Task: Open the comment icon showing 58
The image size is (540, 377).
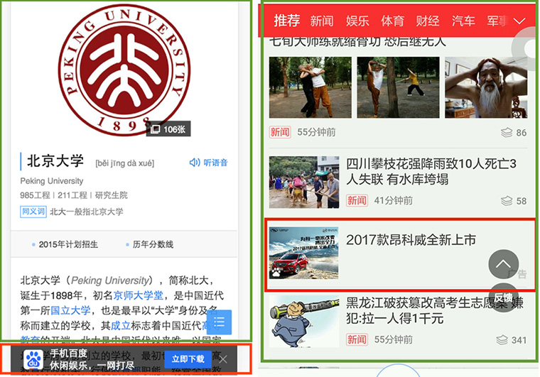Action: point(507,200)
